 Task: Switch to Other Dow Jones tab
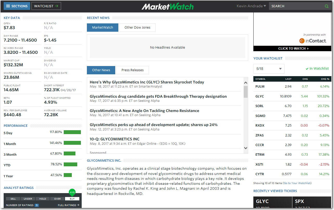pos(137,28)
